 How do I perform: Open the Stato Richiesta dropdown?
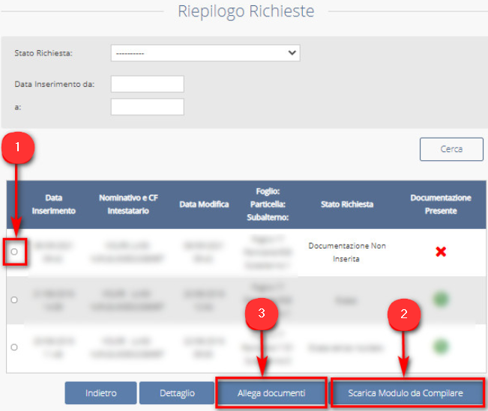coord(205,53)
